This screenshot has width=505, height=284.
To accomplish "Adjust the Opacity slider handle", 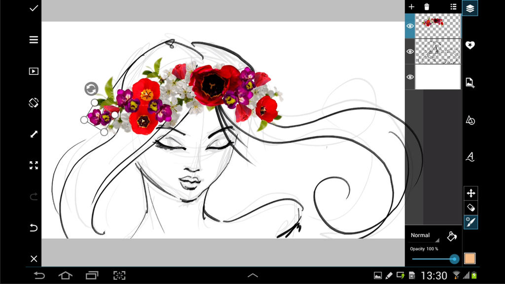I will (x=454, y=259).
